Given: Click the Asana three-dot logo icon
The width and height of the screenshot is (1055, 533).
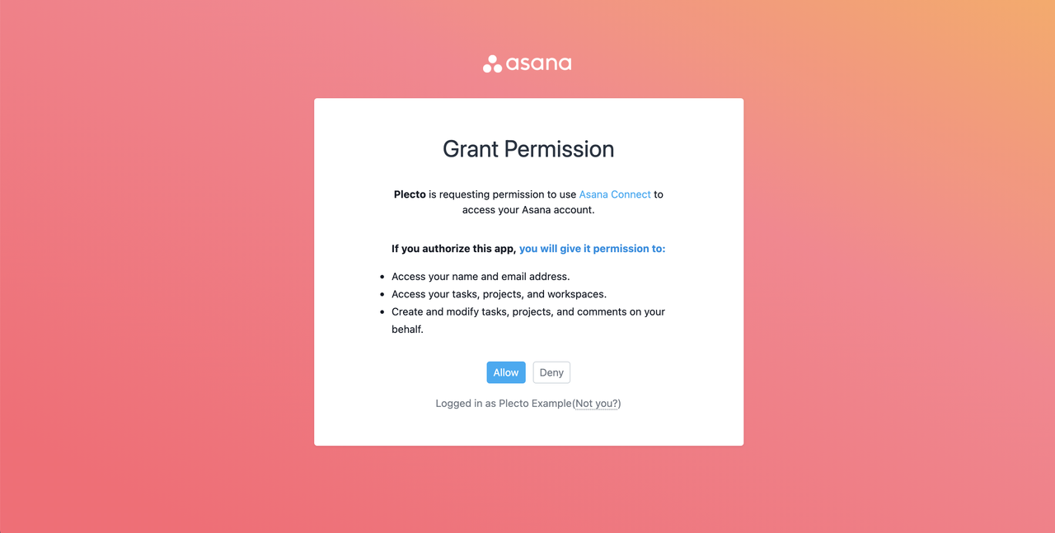Looking at the screenshot, I should 492,64.
